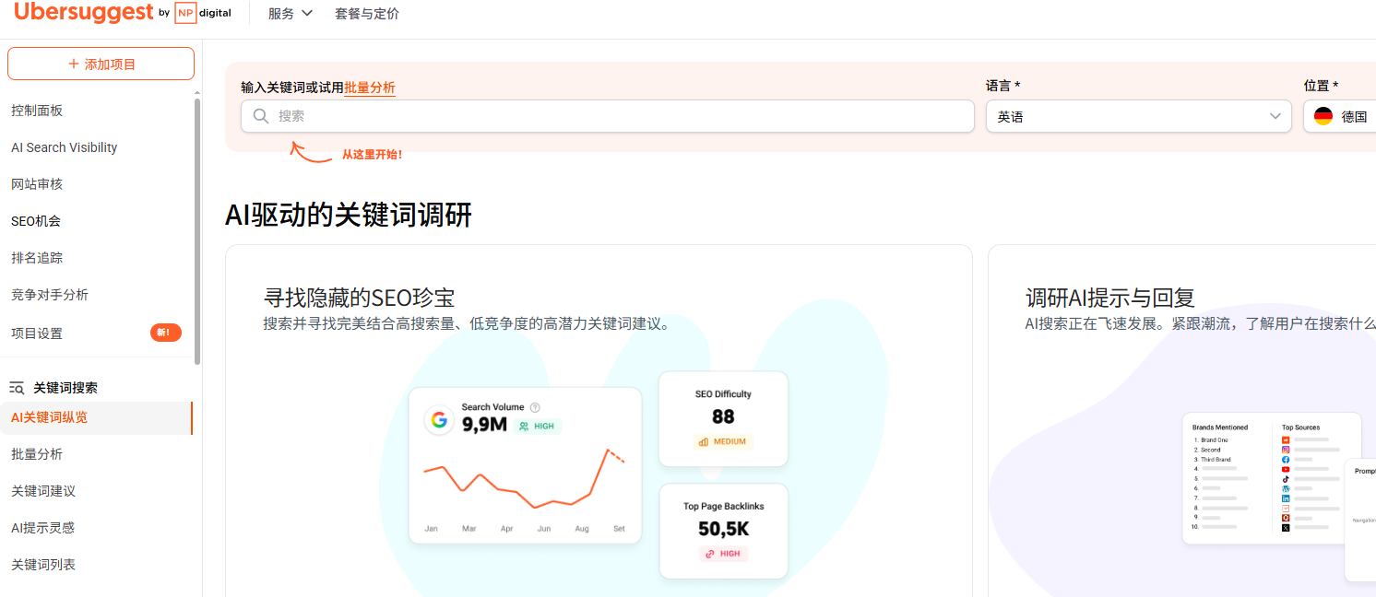Open 关键词列表 in sidebar
This screenshot has height=597, width=1376.
tap(43, 565)
